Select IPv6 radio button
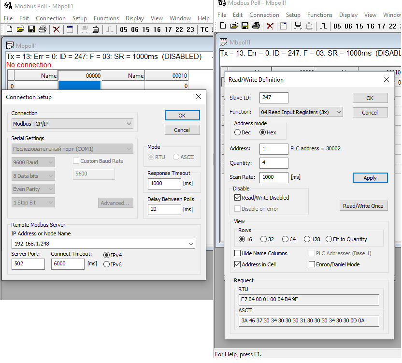This screenshot has height=363, width=402. (106, 264)
